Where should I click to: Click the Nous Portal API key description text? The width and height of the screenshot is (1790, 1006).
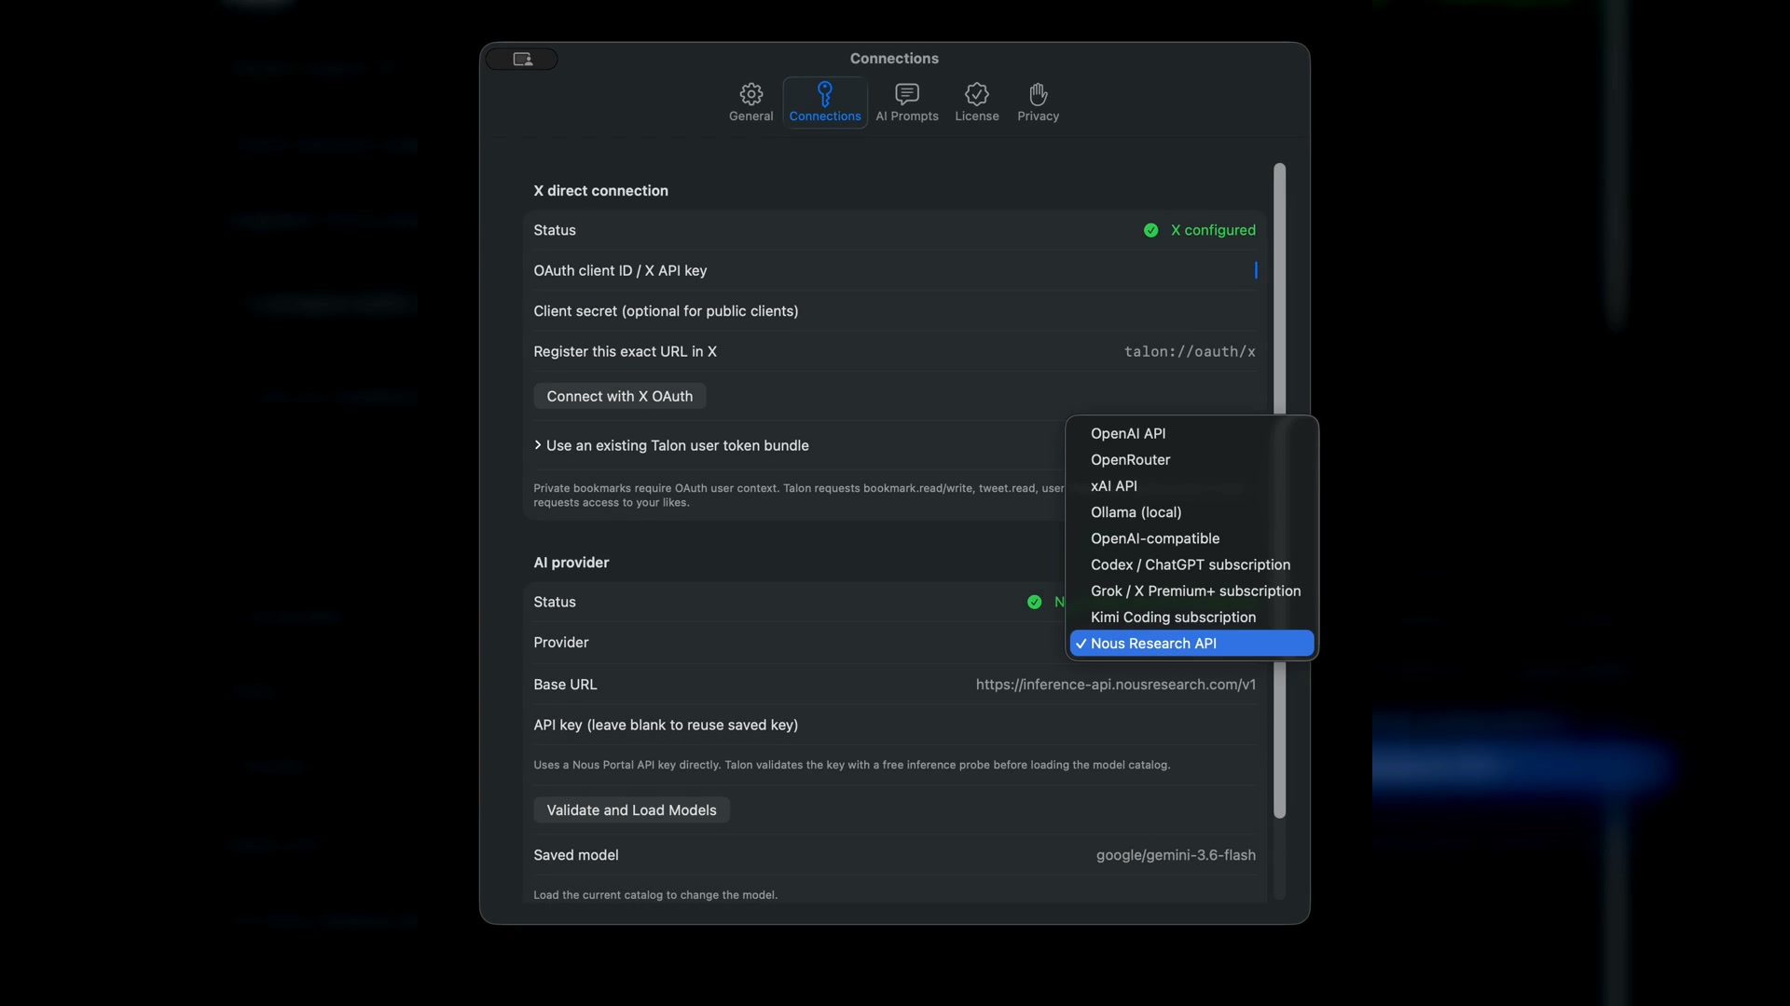coord(851,765)
